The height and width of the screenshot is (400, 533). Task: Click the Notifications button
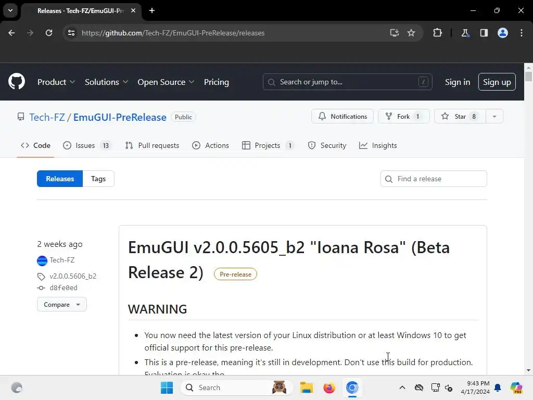point(342,116)
